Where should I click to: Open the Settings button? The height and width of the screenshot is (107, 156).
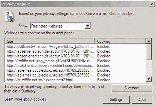(x=116, y=99)
